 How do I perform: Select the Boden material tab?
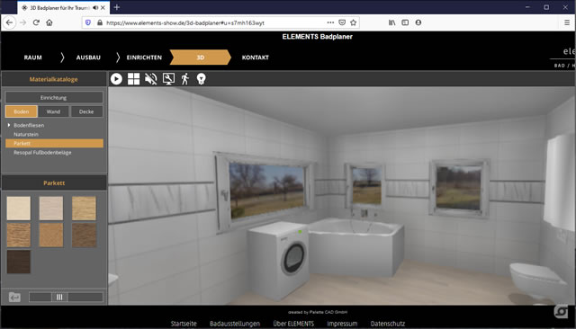pyautogui.click(x=22, y=111)
